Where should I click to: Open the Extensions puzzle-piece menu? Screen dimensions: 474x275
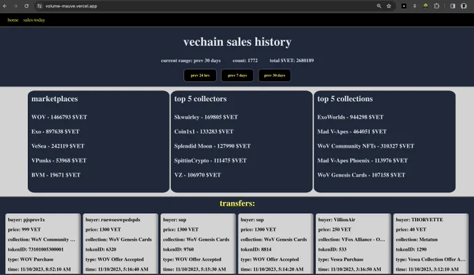[x=436, y=6]
